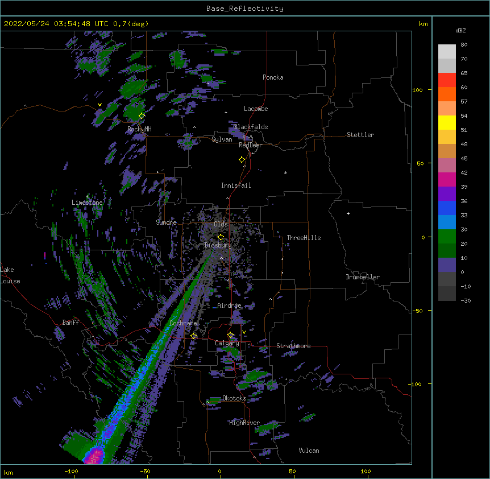Click the Sylvan label

[x=222, y=139]
